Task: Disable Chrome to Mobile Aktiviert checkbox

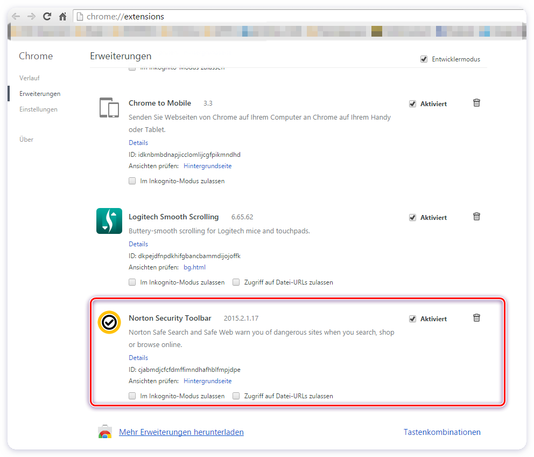Action: [412, 103]
